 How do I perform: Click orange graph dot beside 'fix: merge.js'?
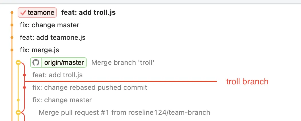click(12, 50)
